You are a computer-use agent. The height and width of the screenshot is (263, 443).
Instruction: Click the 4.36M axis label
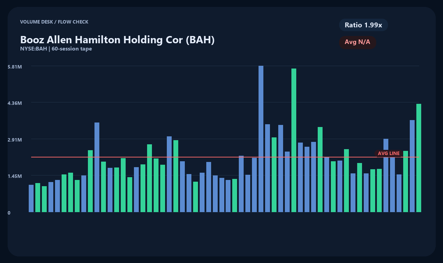tap(15, 103)
